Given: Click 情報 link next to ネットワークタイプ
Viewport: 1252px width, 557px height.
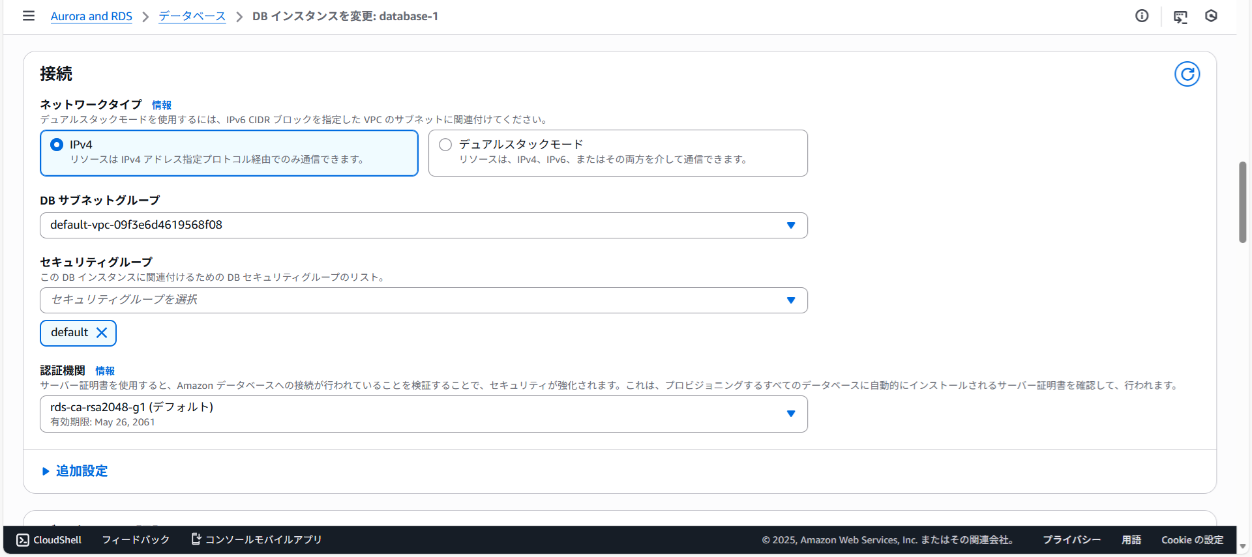Looking at the screenshot, I should (x=162, y=105).
